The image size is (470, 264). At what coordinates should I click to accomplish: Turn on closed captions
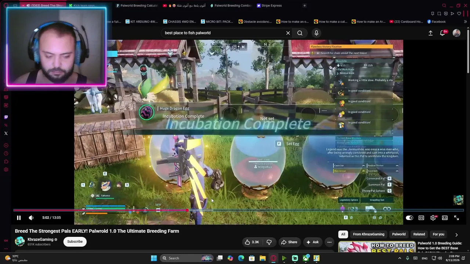point(421,218)
